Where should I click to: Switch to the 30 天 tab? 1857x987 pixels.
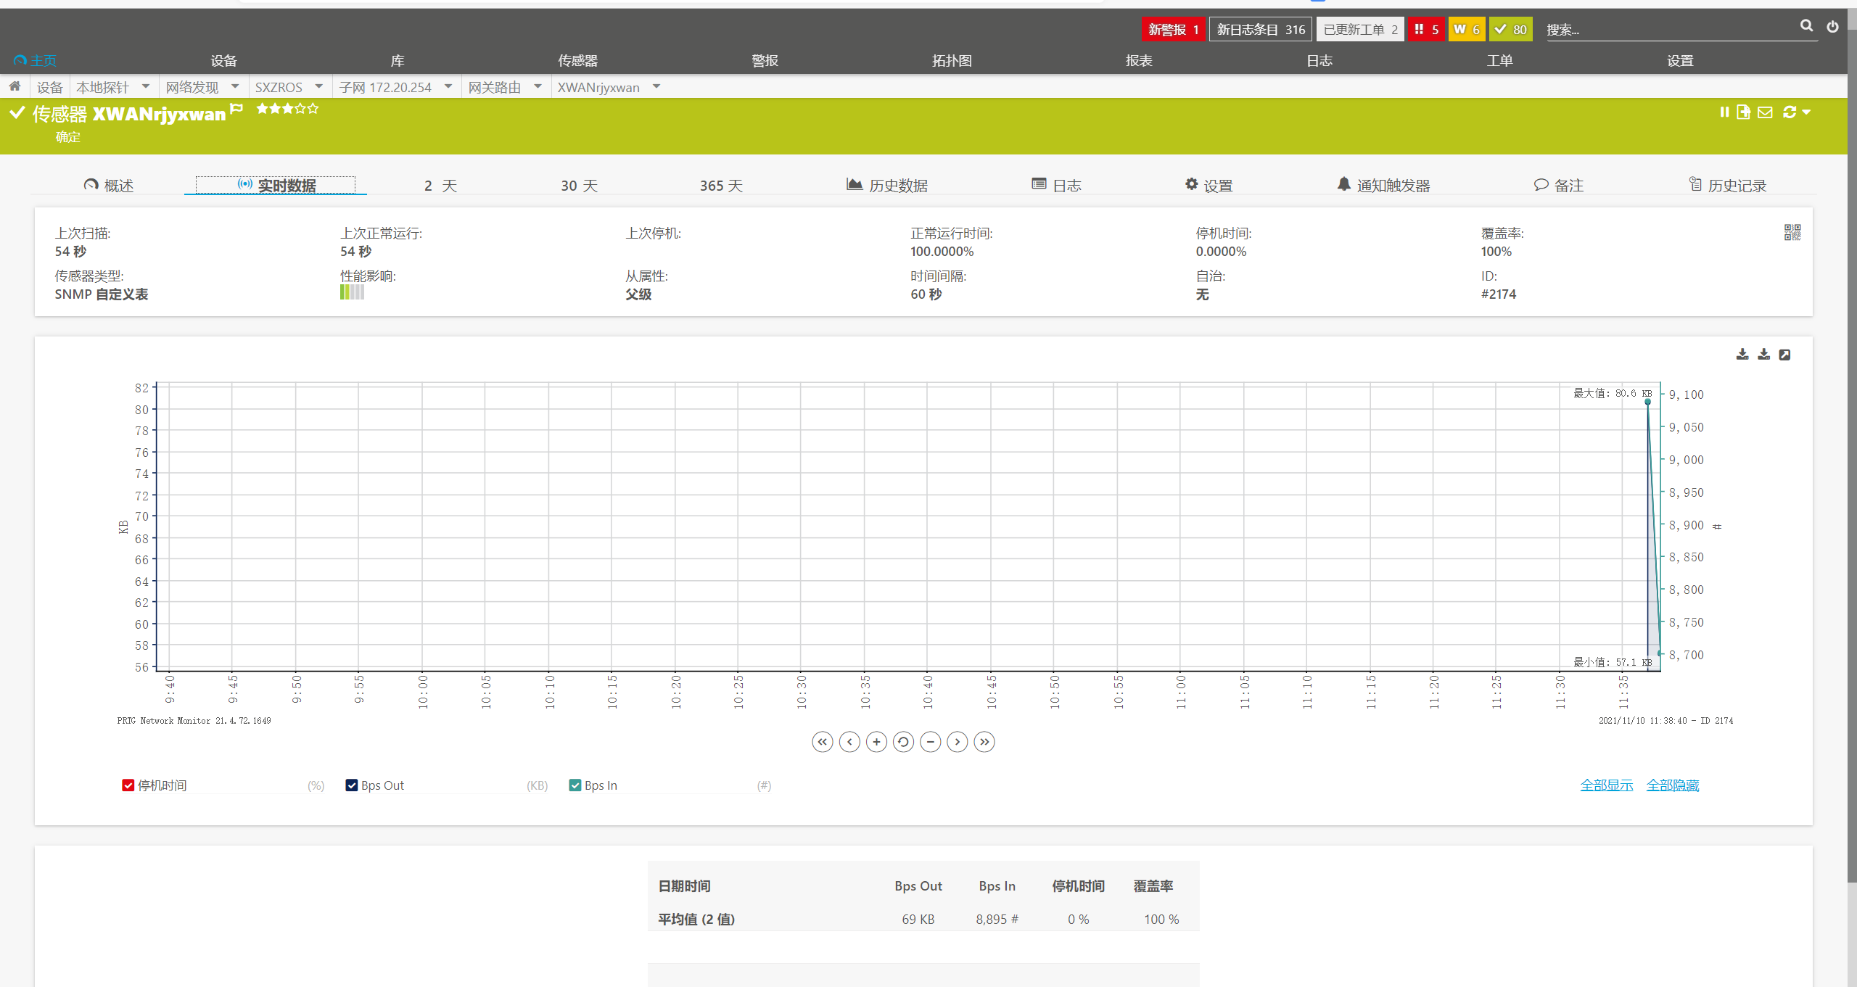pyautogui.click(x=579, y=186)
